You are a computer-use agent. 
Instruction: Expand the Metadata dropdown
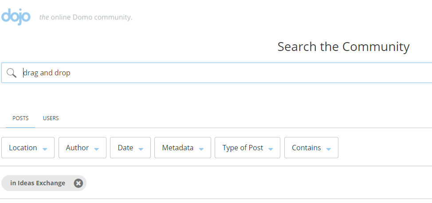tap(183, 148)
